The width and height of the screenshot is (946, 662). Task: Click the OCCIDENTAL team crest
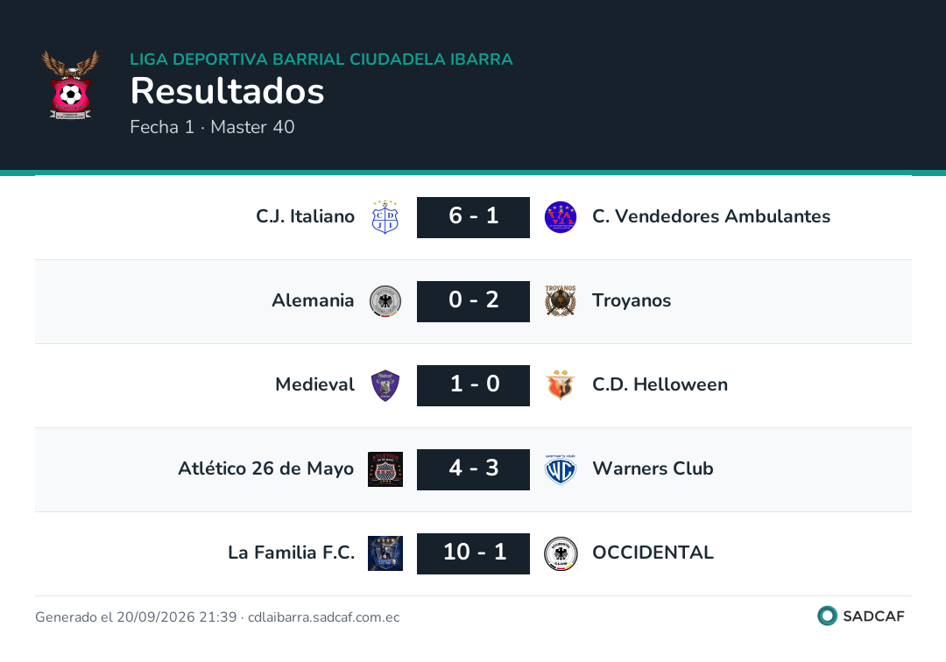click(561, 553)
